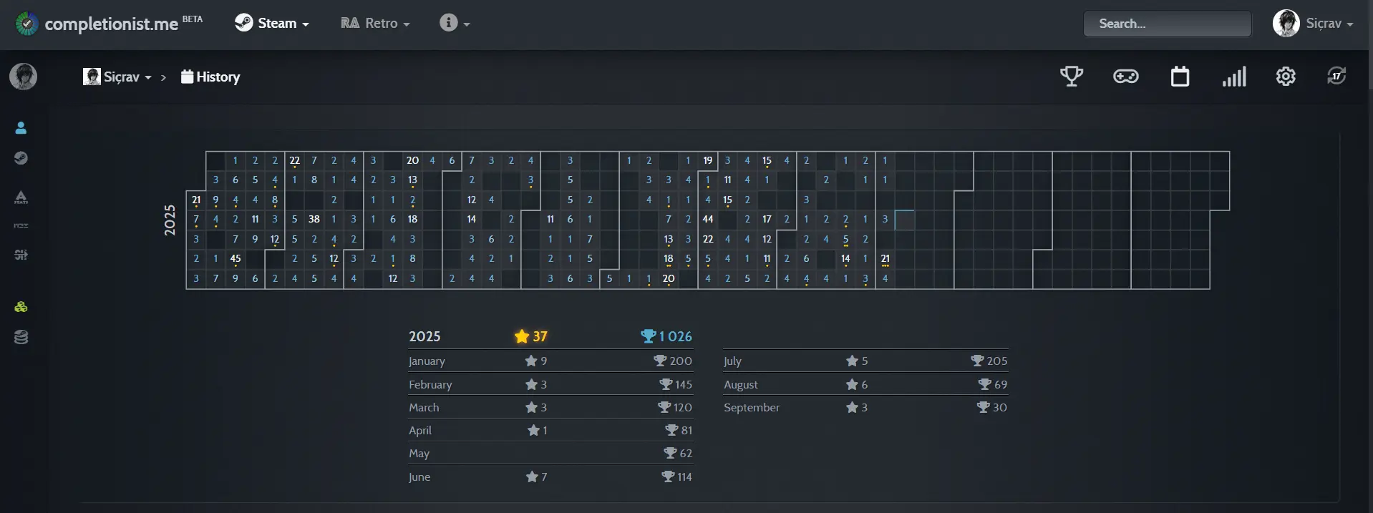Expand the Steam dropdown menu
The image size is (1373, 513).
click(272, 24)
